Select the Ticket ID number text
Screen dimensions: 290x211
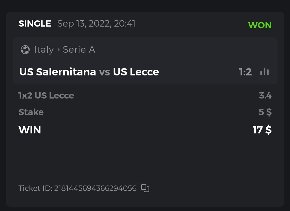(95, 188)
